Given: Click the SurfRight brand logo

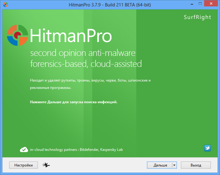Looking at the screenshot, I should click(197, 17).
